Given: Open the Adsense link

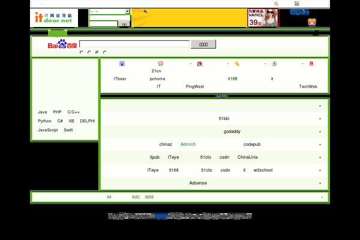Looking at the screenshot, I should click(x=198, y=183).
